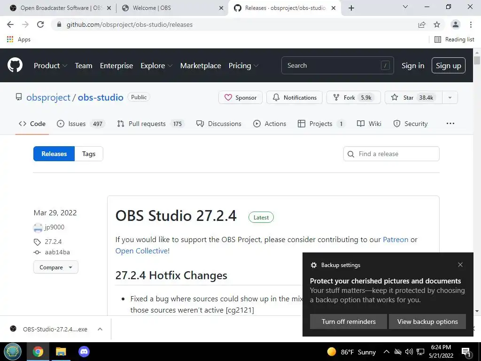Sponsor the project with the heart button
Viewport: 481px width, 361px height.
[240, 97]
